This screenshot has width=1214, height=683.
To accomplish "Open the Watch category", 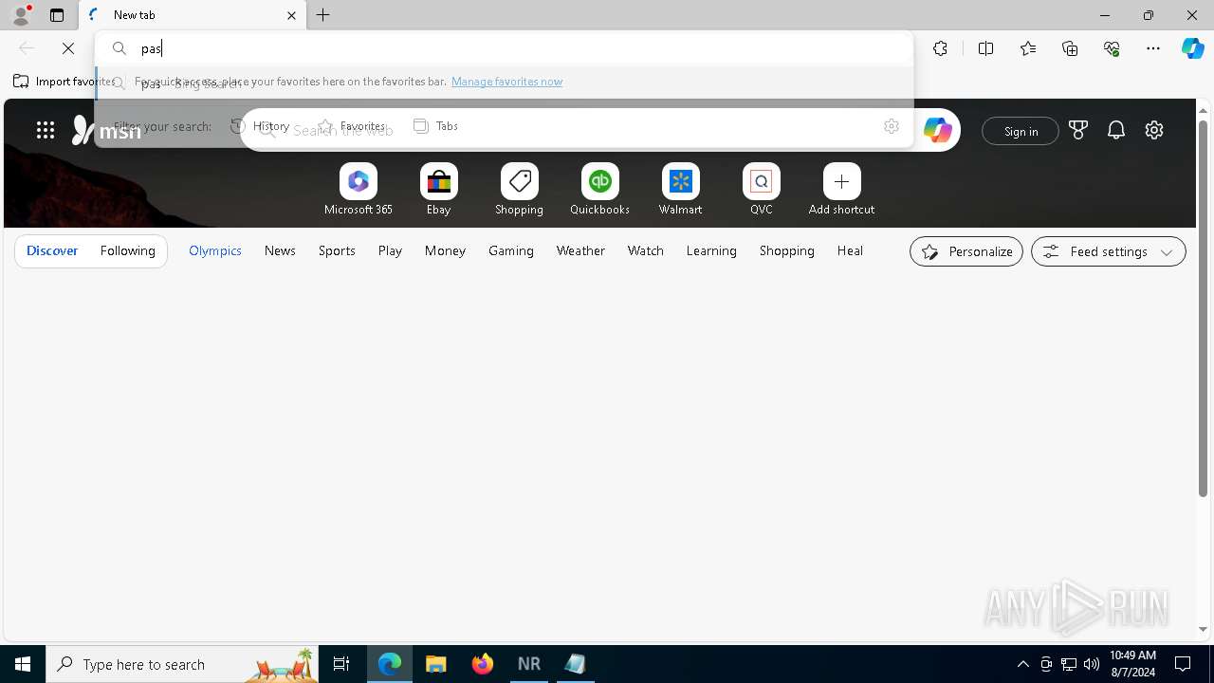I will pyautogui.click(x=646, y=250).
